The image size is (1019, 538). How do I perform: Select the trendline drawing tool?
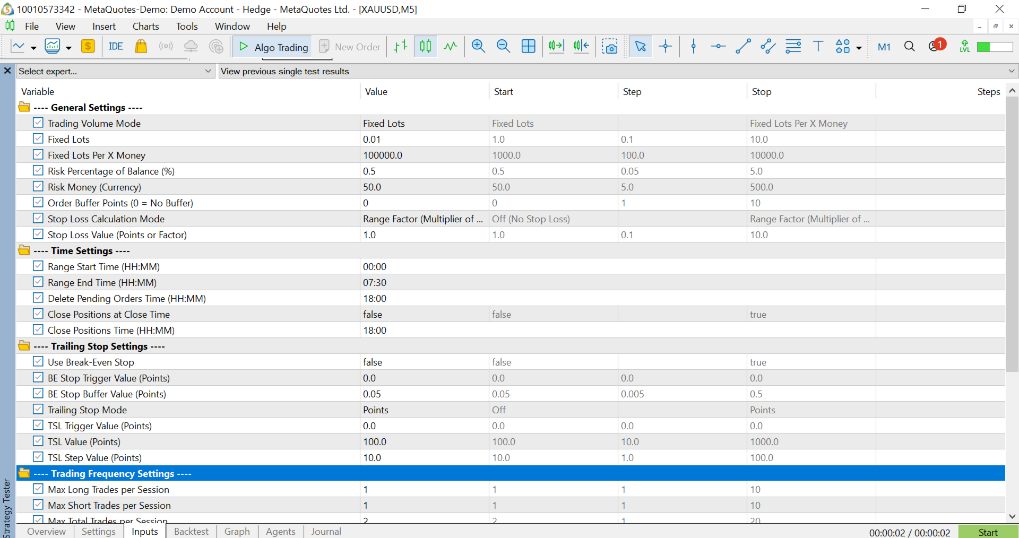point(743,47)
